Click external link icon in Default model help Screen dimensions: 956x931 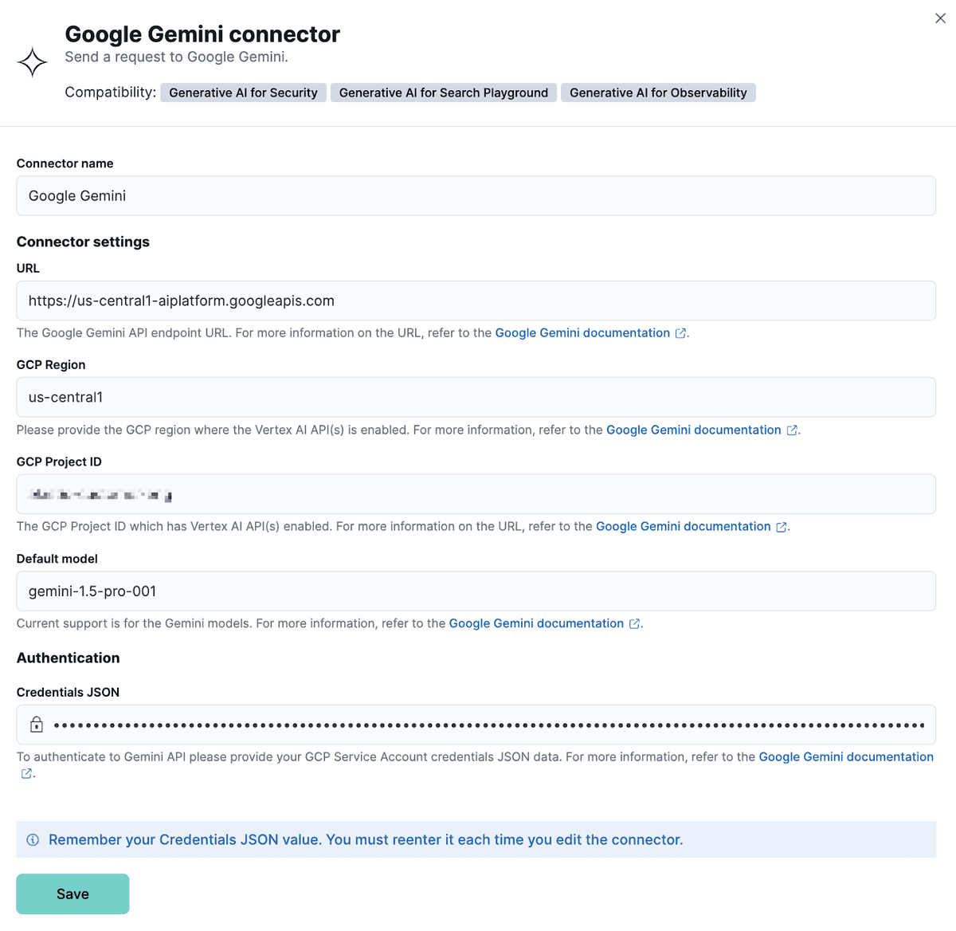[634, 624]
